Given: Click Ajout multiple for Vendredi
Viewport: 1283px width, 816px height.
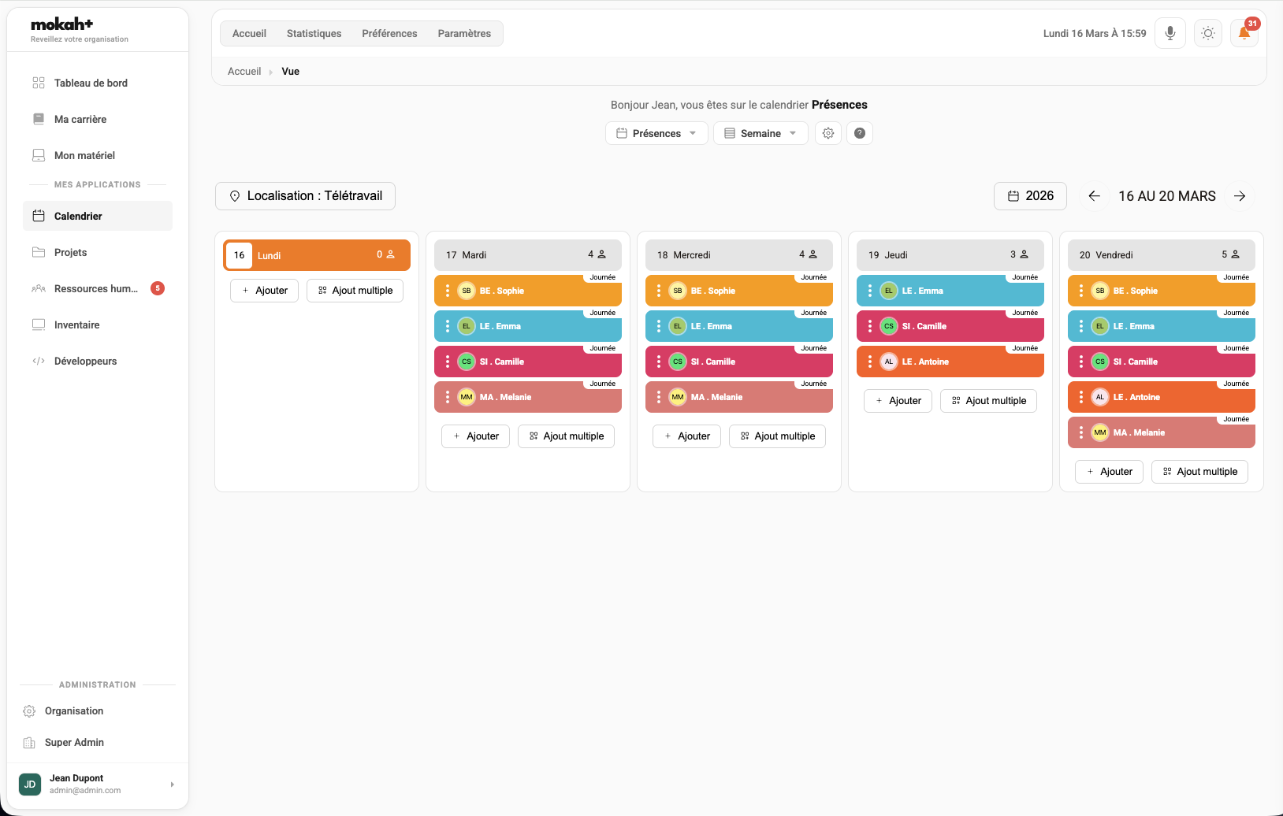Looking at the screenshot, I should pos(1199,471).
